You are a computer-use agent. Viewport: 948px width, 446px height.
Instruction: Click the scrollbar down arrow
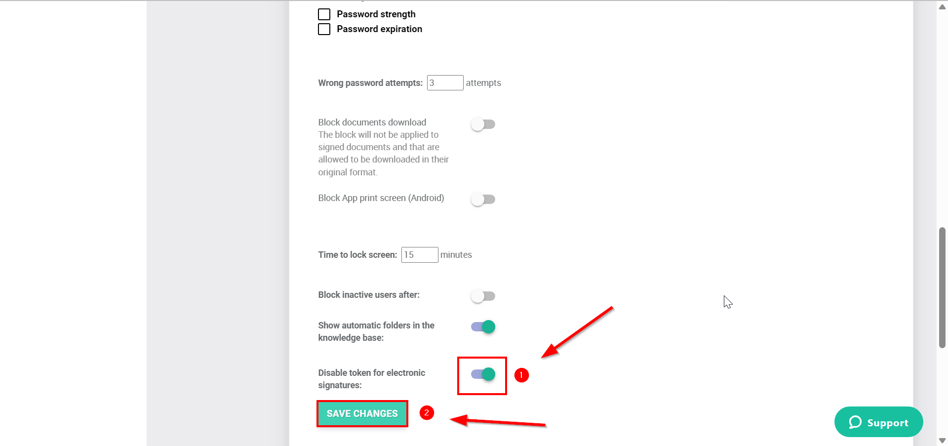click(942, 440)
